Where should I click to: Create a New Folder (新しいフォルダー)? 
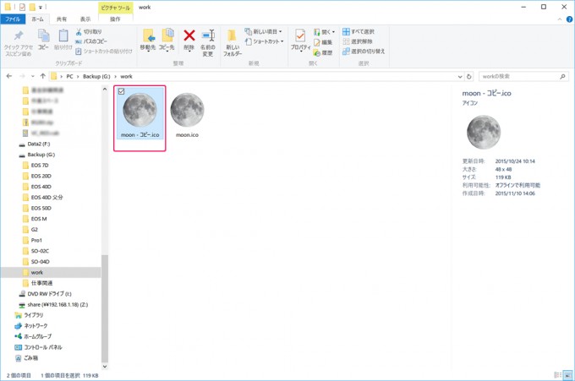pyautogui.click(x=233, y=43)
